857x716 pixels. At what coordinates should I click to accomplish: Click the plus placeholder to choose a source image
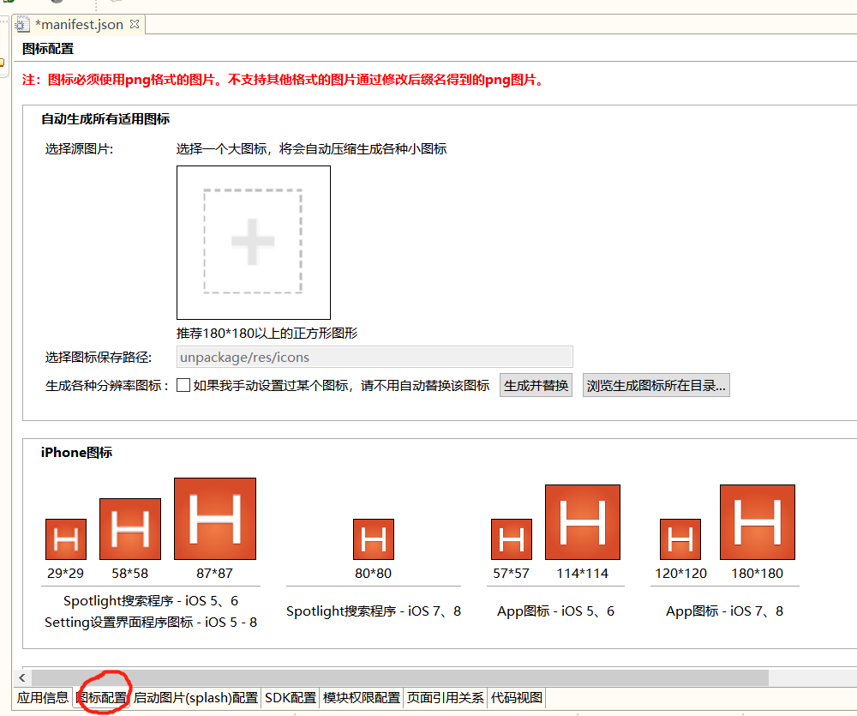point(253,243)
